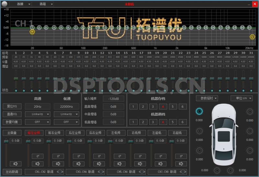This screenshot has height=177, width=259.
Task: Click the 直通EQ bypass button
Action: click(x=12, y=114)
